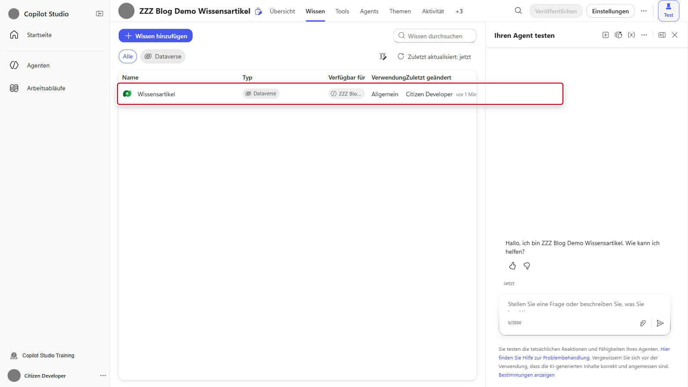The width and height of the screenshot is (688, 387).
Task: Open the Aktivität tab
Action: (x=433, y=11)
